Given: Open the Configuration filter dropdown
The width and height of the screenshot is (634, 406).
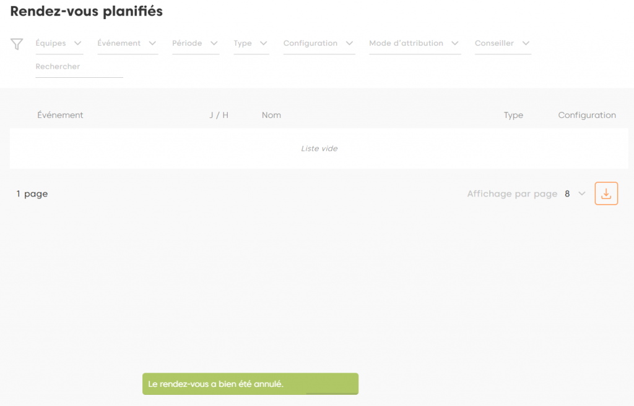Looking at the screenshot, I should (318, 43).
